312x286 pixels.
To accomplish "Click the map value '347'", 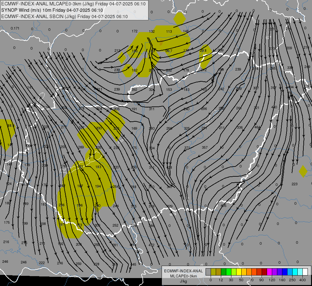I will pos(170,187).
